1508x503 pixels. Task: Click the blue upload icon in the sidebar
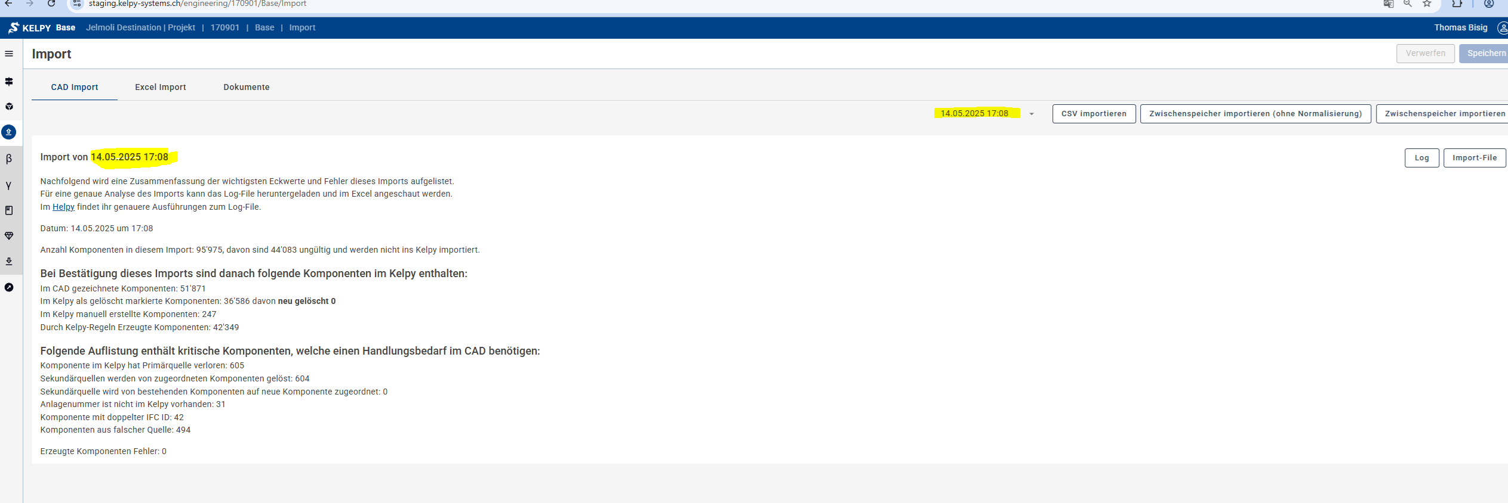tap(9, 132)
